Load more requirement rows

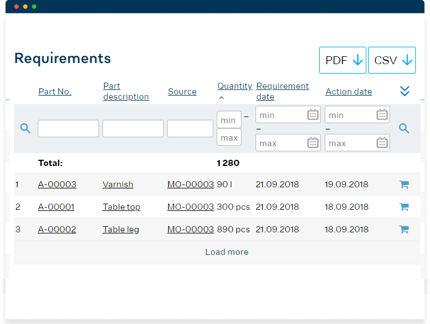point(226,252)
